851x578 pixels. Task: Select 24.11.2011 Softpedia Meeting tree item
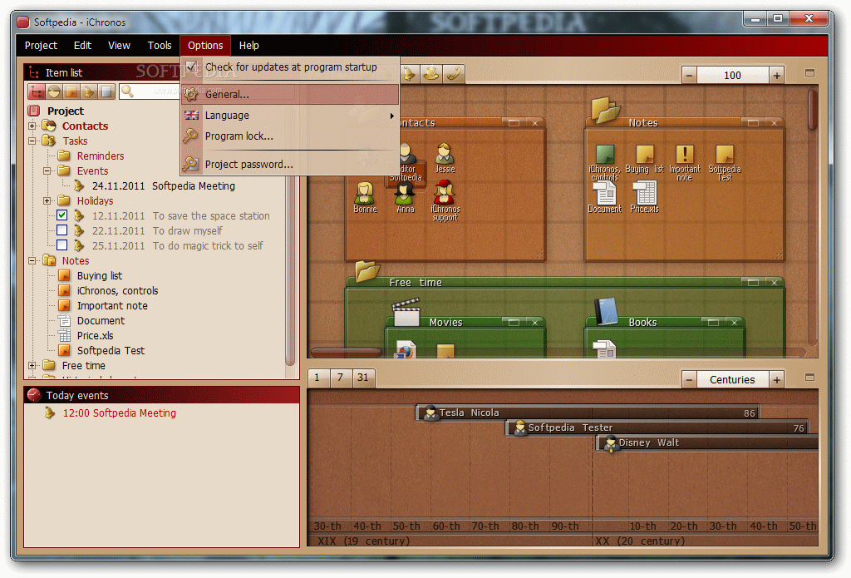pos(164,185)
